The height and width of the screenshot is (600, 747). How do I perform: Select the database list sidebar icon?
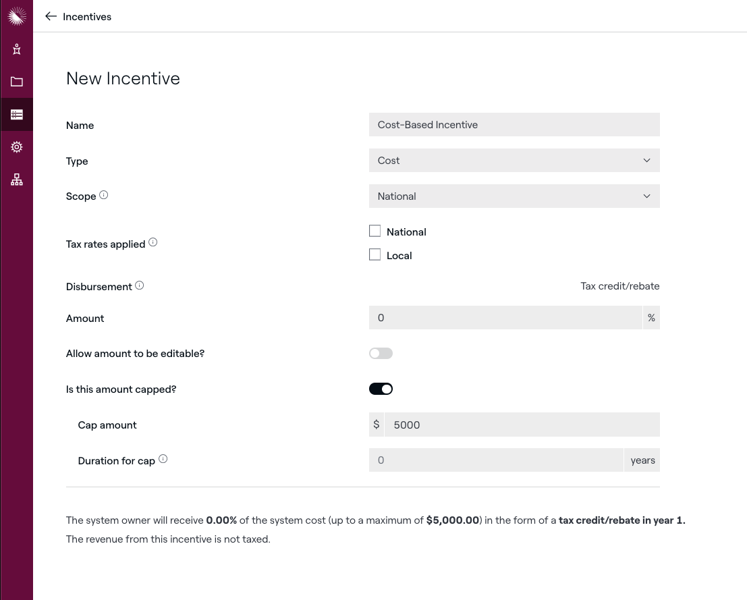(17, 115)
